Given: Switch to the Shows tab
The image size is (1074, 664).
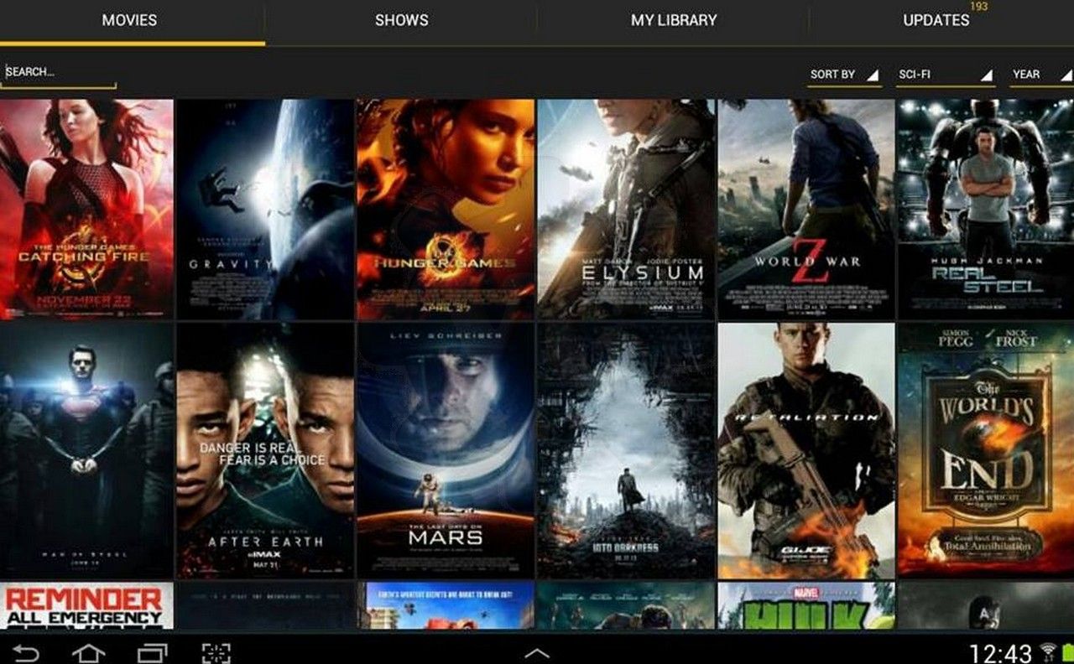Looking at the screenshot, I should 401,20.
